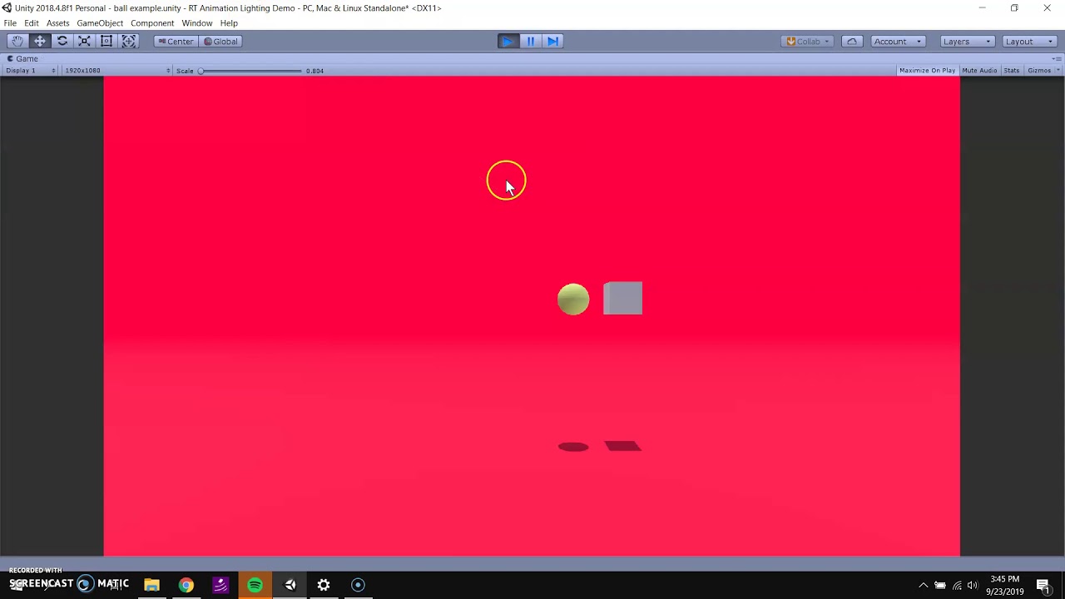Toggle the Stats overlay
The width and height of the screenshot is (1065, 599).
point(1012,71)
